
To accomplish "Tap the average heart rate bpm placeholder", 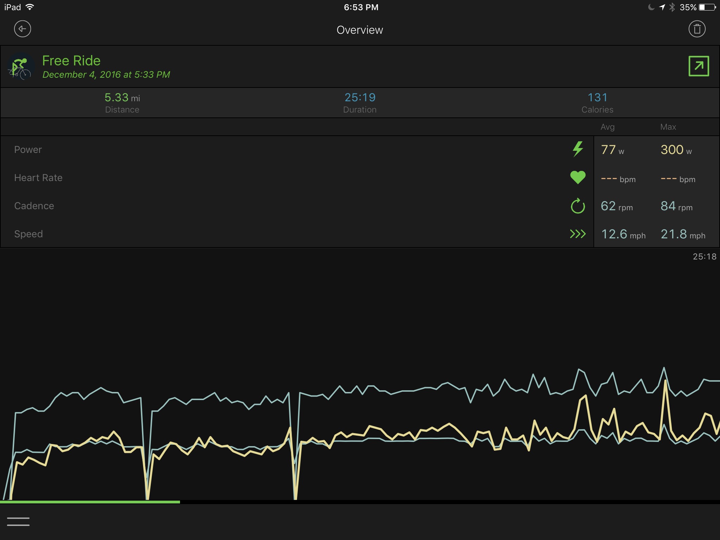I will (618, 179).
